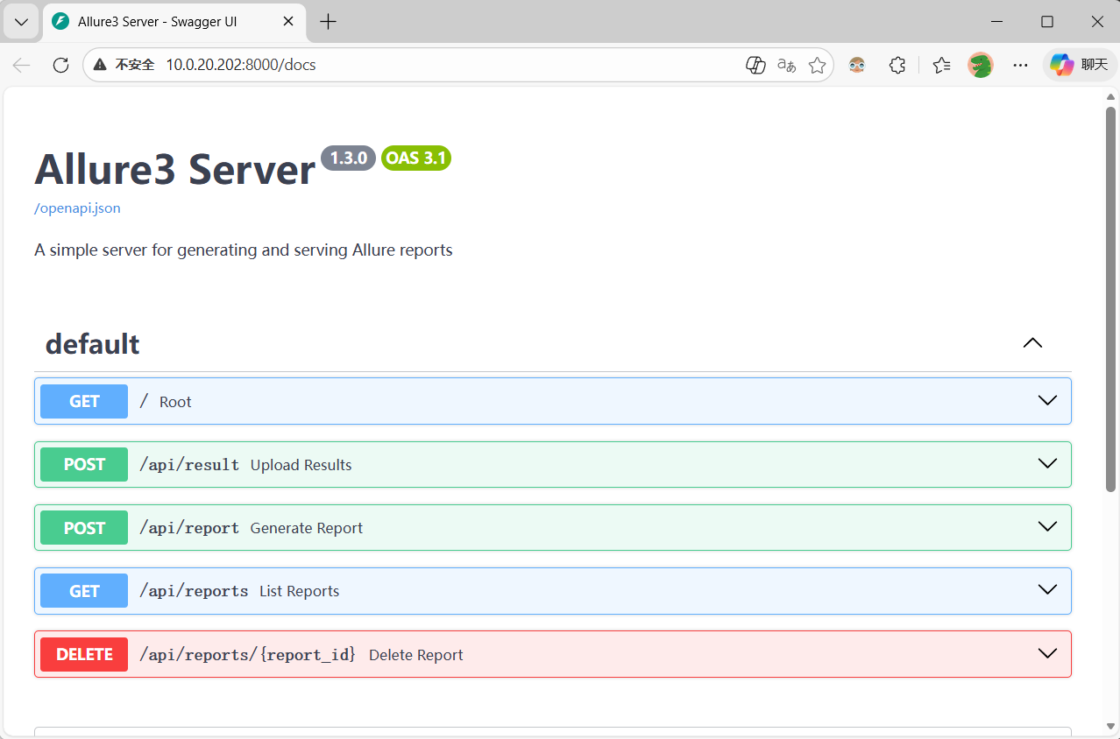Click the scrollbar up arrow
The width and height of the screenshot is (1120, 739).
coord(1110,96)
